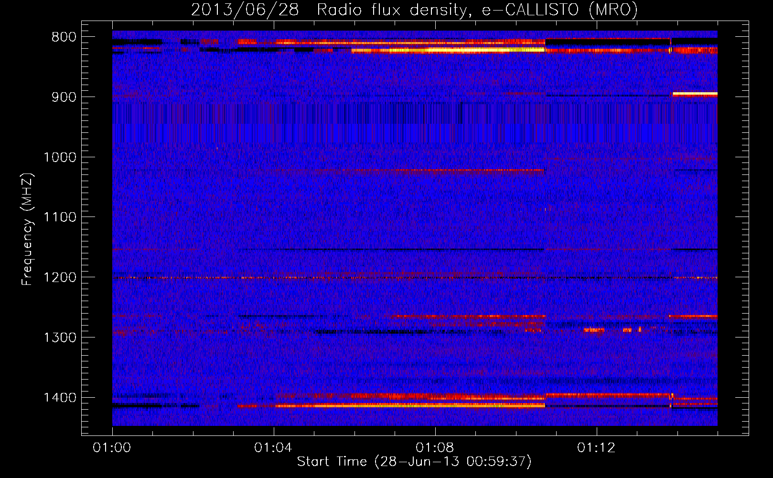Click the 800 frequency tick label
Image resolution: width=773 pixels, height=478 pixels.
(x=64, y=37)
